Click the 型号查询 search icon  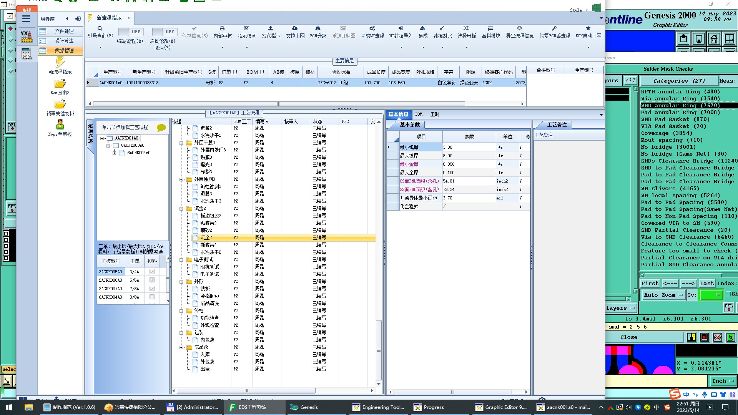point(100,28)
